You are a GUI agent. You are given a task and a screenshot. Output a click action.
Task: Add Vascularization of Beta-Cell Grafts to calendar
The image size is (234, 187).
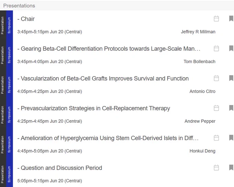click(x=216, y=78)
